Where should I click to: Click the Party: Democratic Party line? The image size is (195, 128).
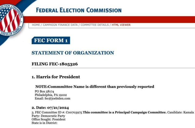(x=48, y=116)
